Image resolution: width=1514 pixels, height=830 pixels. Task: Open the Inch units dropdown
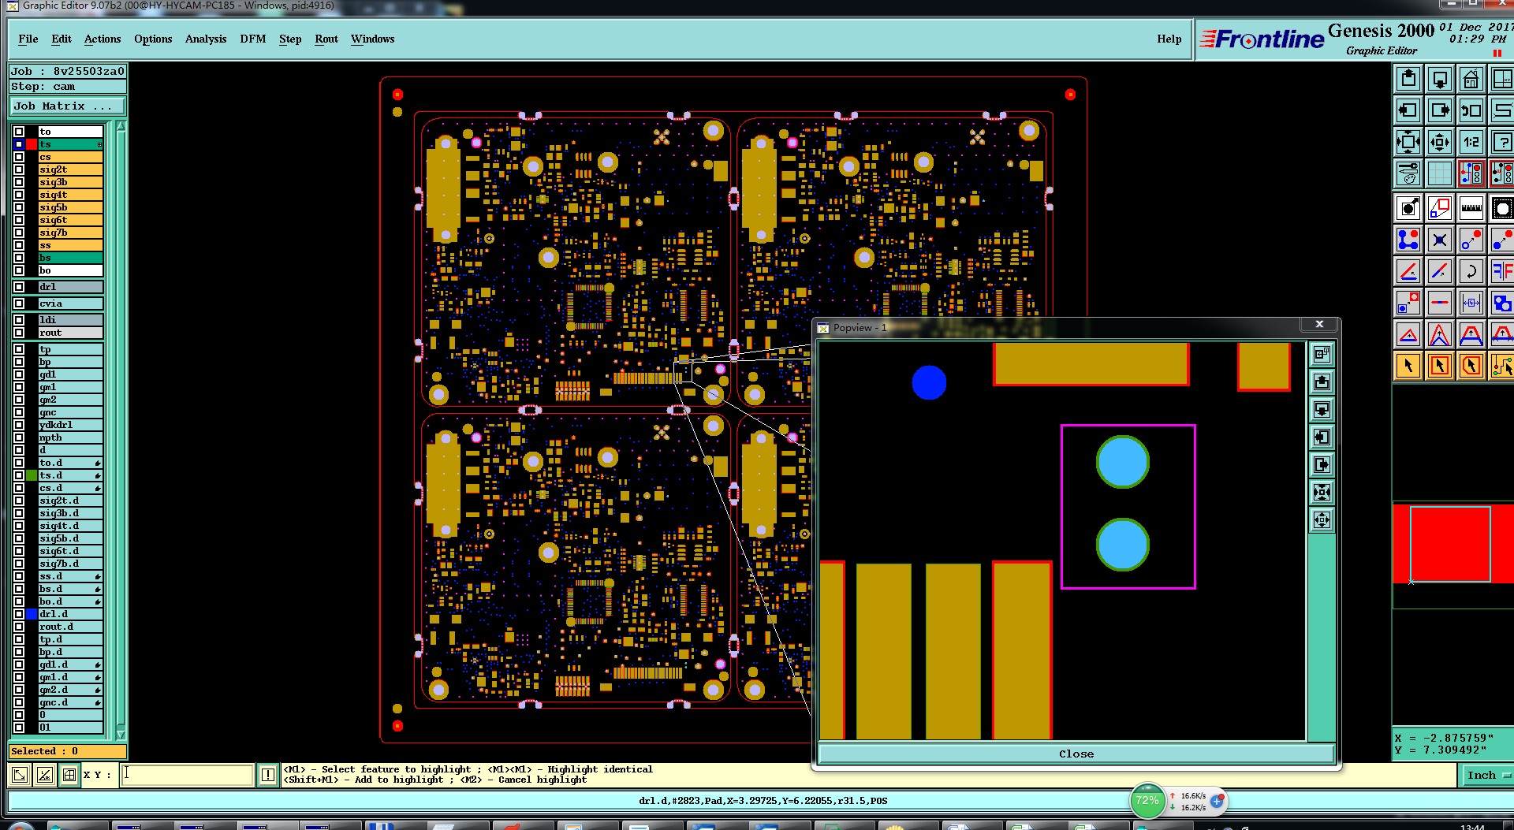point(1488,775)
